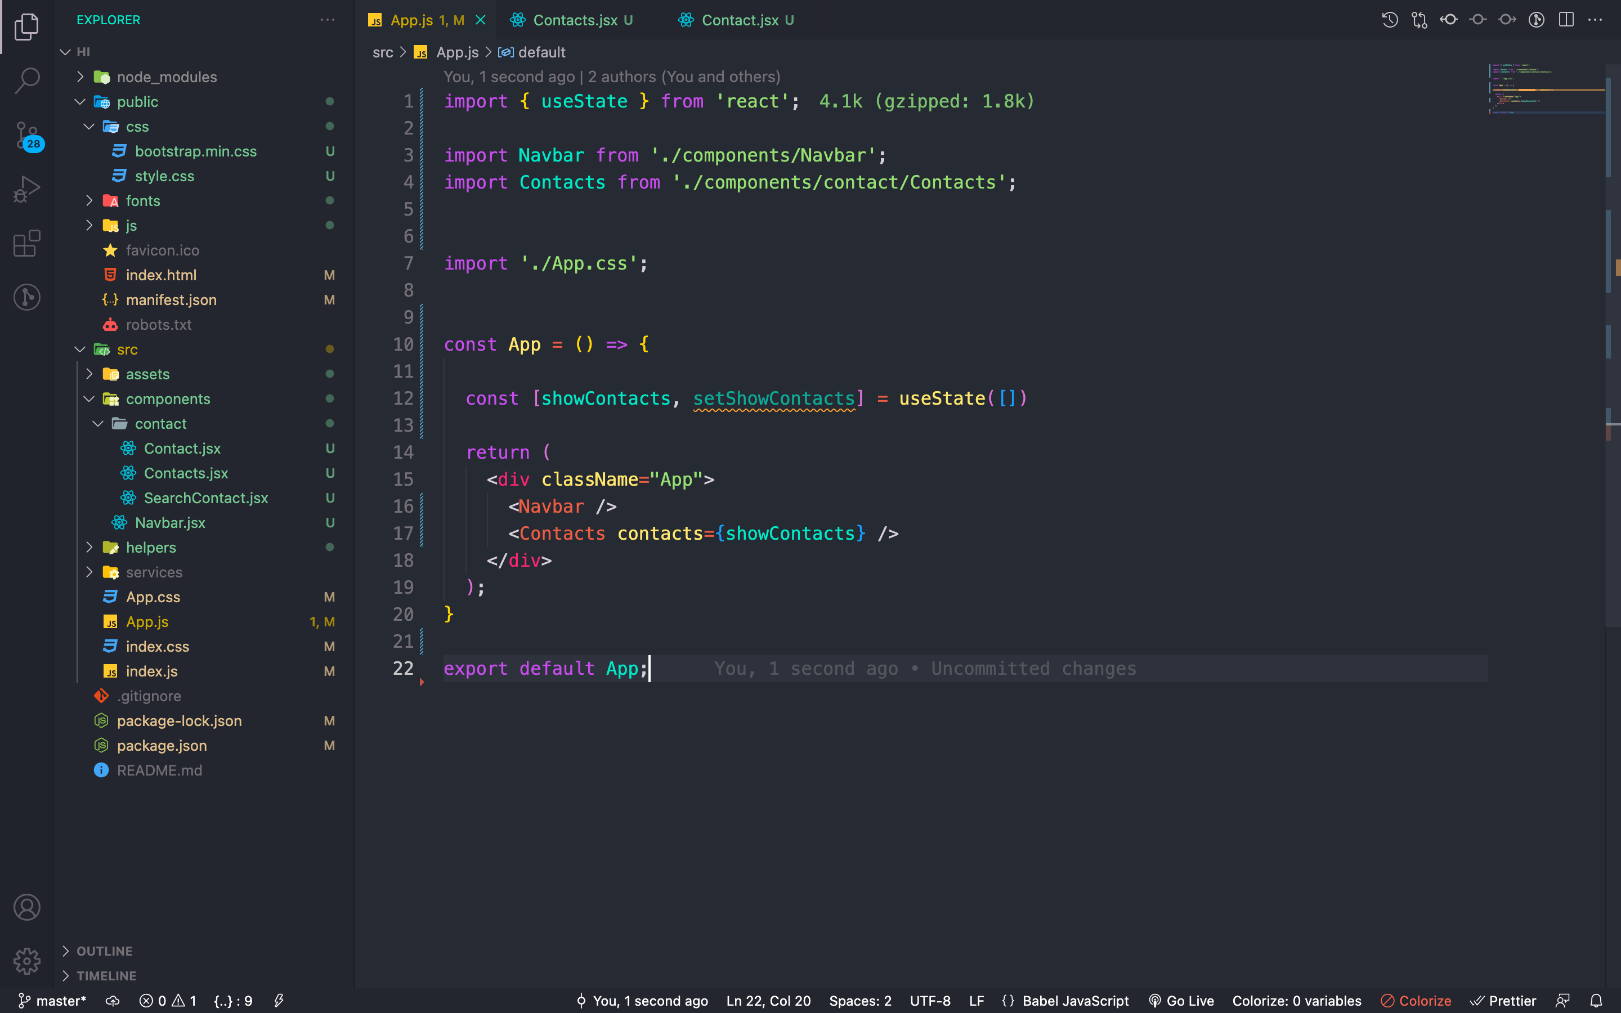Image resolution: width=1621 pixels, height=1013 pixels.
Task: Click the file history clock icon
Action: coord(1390,20)
